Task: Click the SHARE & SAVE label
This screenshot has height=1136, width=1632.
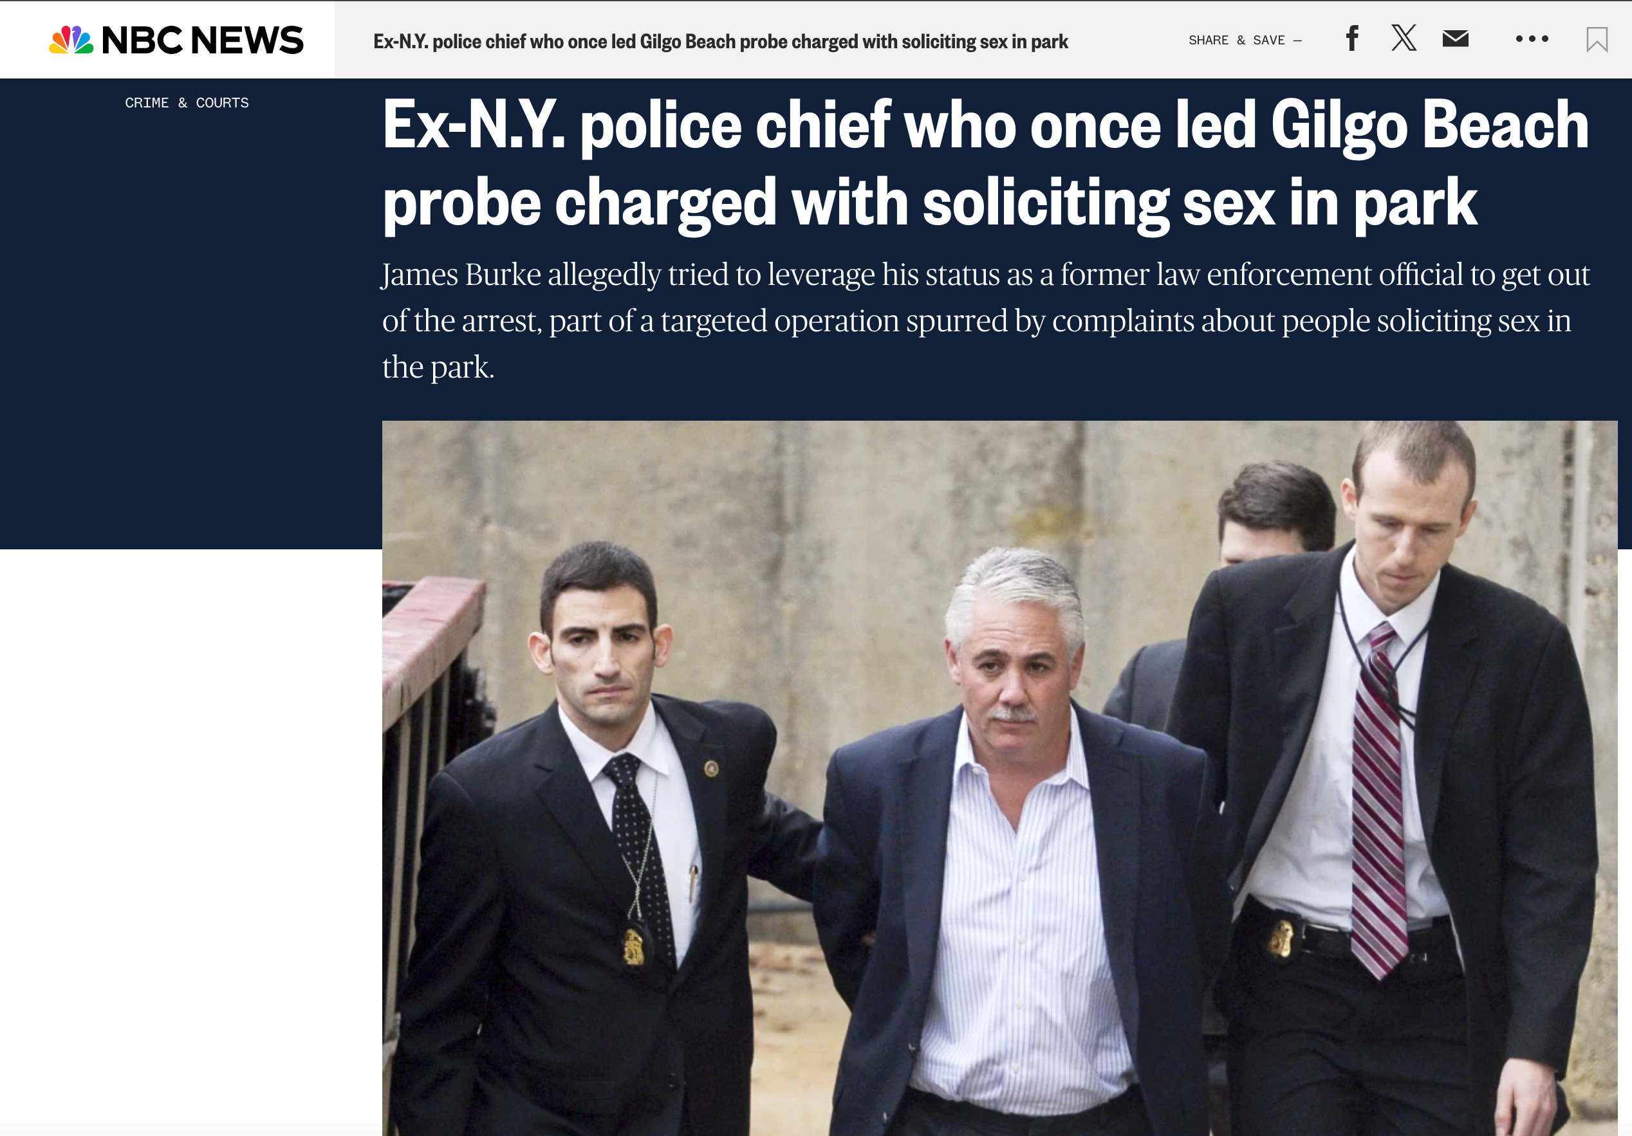Action: click(1236, 41)
